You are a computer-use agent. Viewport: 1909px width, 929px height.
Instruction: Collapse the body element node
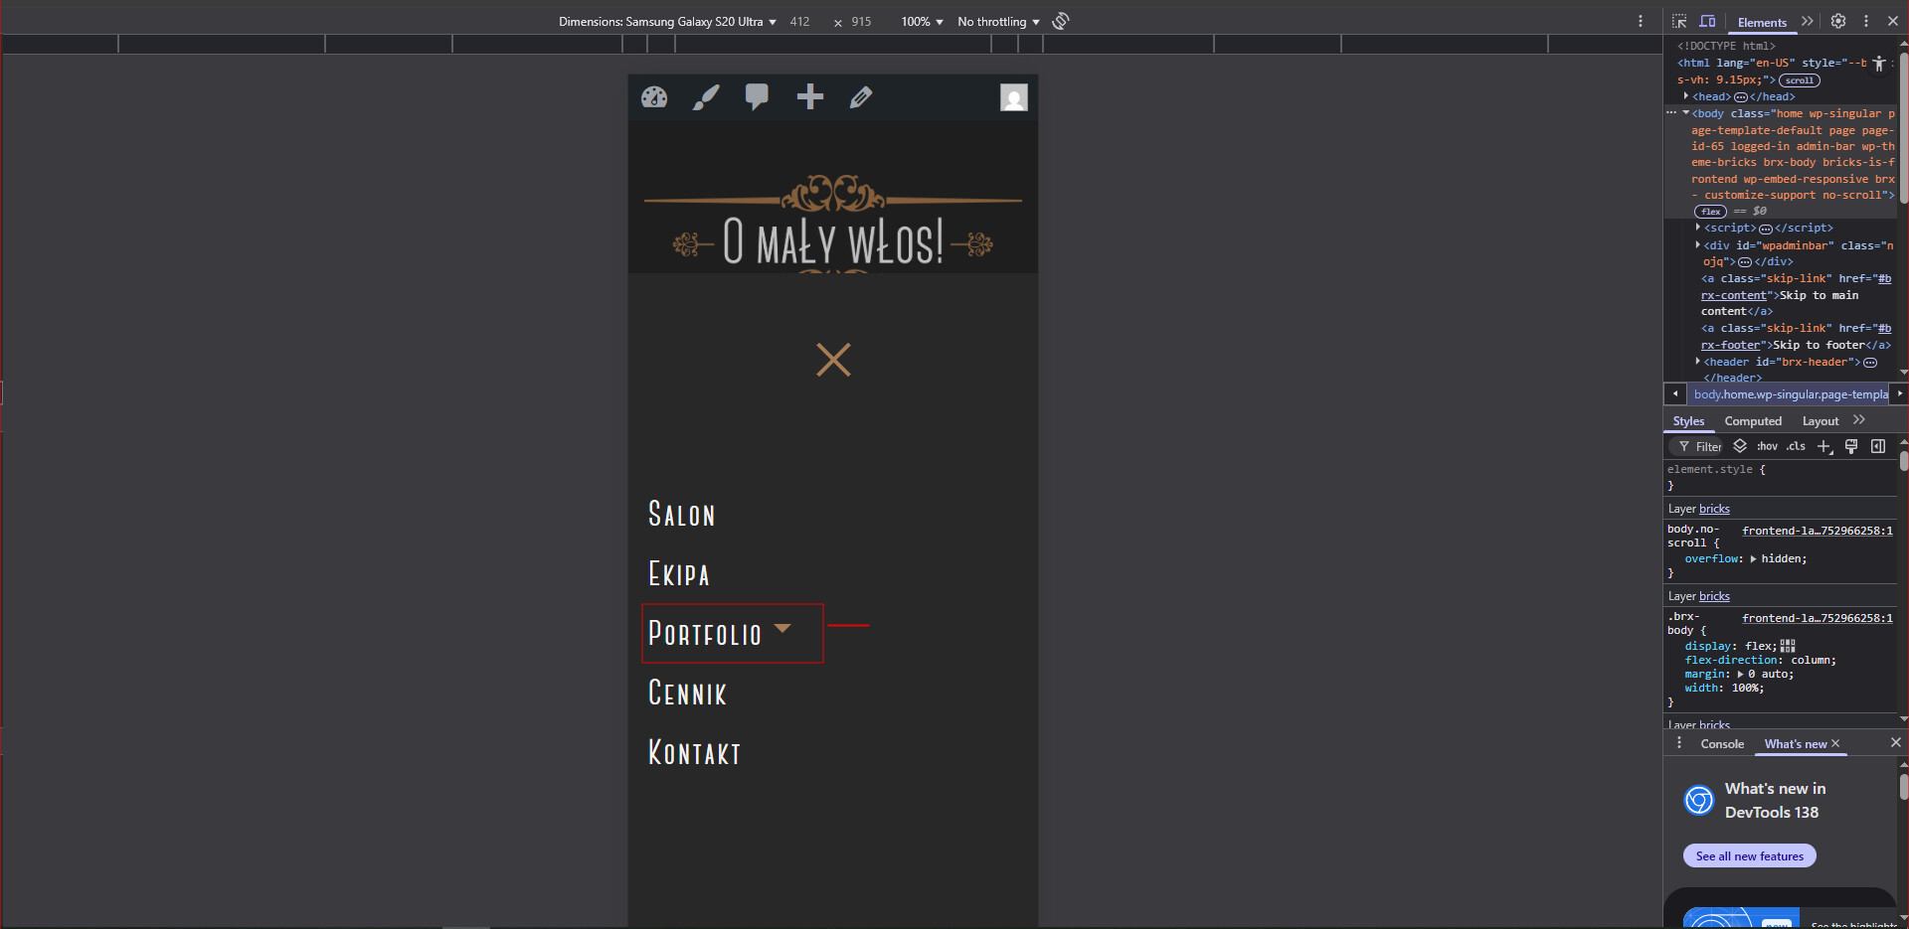click(x=1686, y=113)
